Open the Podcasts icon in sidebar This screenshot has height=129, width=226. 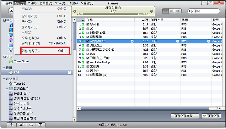11,40
